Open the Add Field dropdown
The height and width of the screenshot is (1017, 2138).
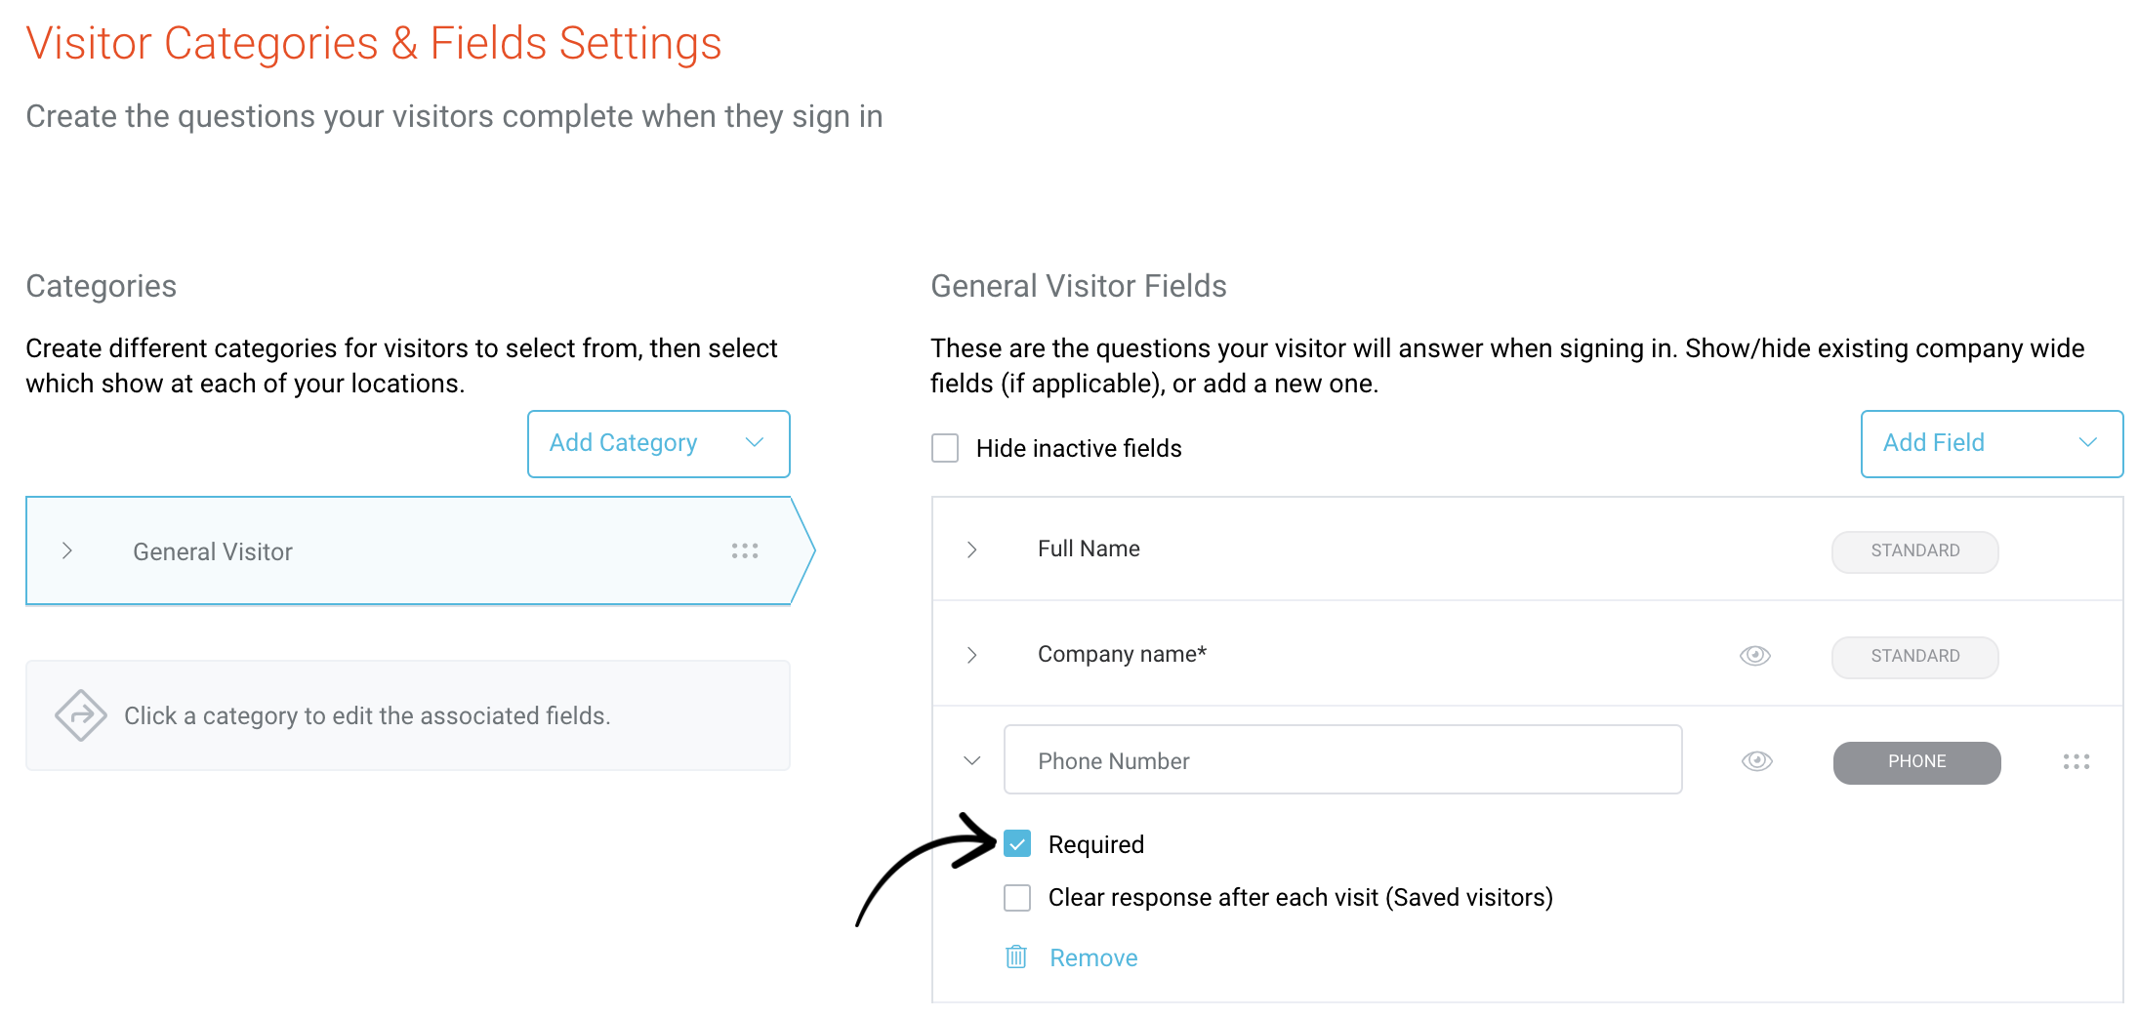click(1992, 444)
